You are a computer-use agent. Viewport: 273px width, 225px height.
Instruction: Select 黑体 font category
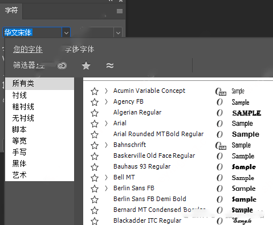[39, 163]
